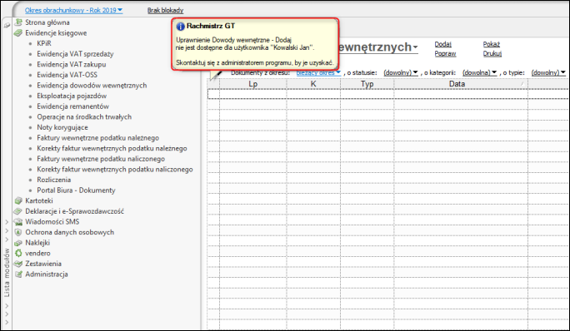This screenshot has height=331, width=570.
Task: Select Deklaracje i e-Sprawozdawczość module
Action: pyautogui.click(x=74, y=211)
